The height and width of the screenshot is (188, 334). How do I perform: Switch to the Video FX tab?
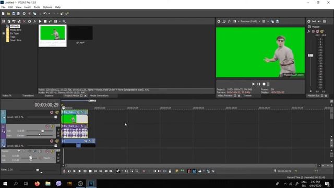pyautogui.click(x=7, y=96)
